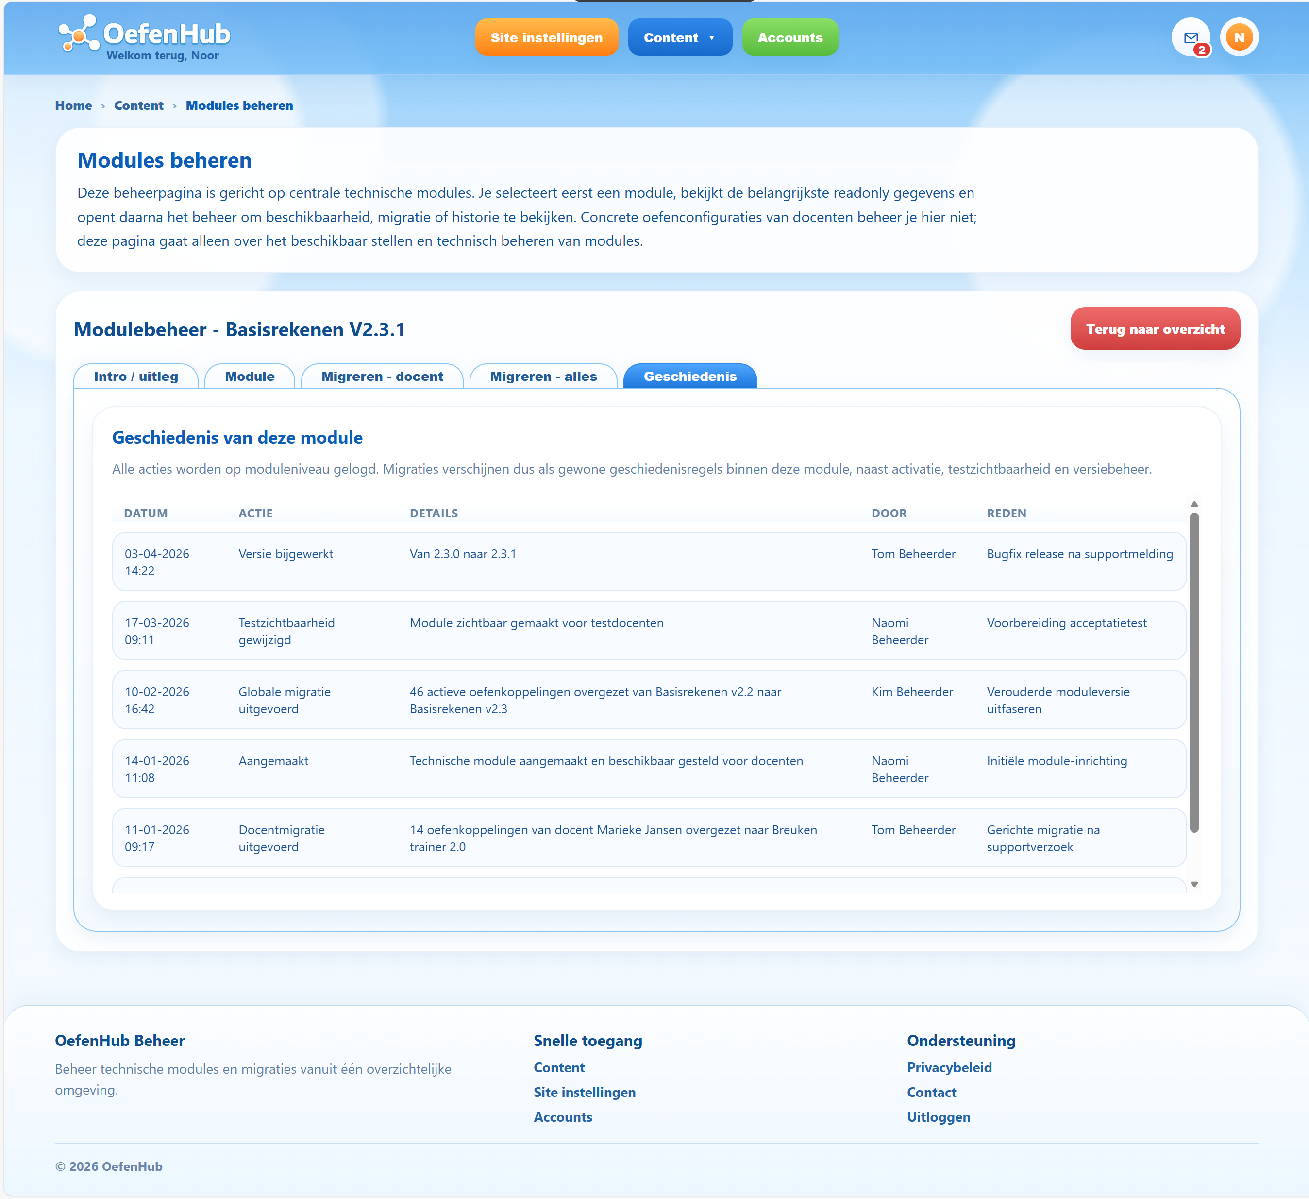The height and width of the screenshot is (1199, 1309).
Task: Click the history scroll up arrow
Action: click(x=1193, y=504)
